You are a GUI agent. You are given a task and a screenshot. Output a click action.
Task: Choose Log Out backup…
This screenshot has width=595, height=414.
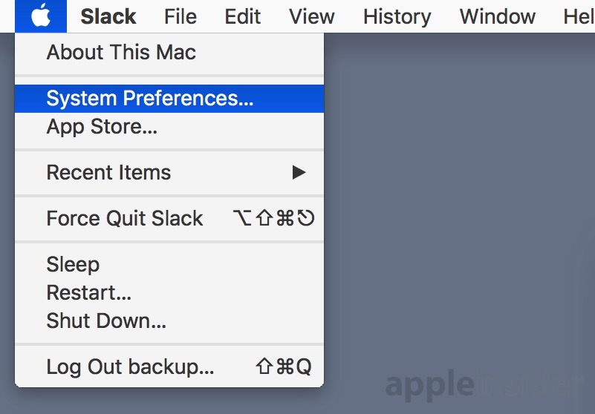pos(169,367)
